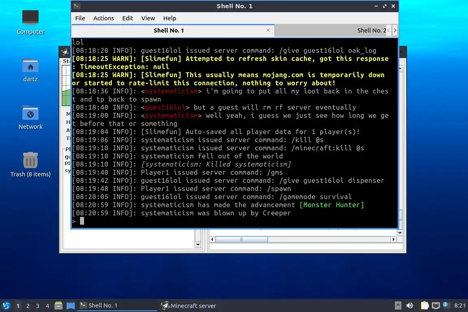Launch the file manager from the taskbar
The width and height of the screenshot is (468, 312).
[x=58, y=305]
